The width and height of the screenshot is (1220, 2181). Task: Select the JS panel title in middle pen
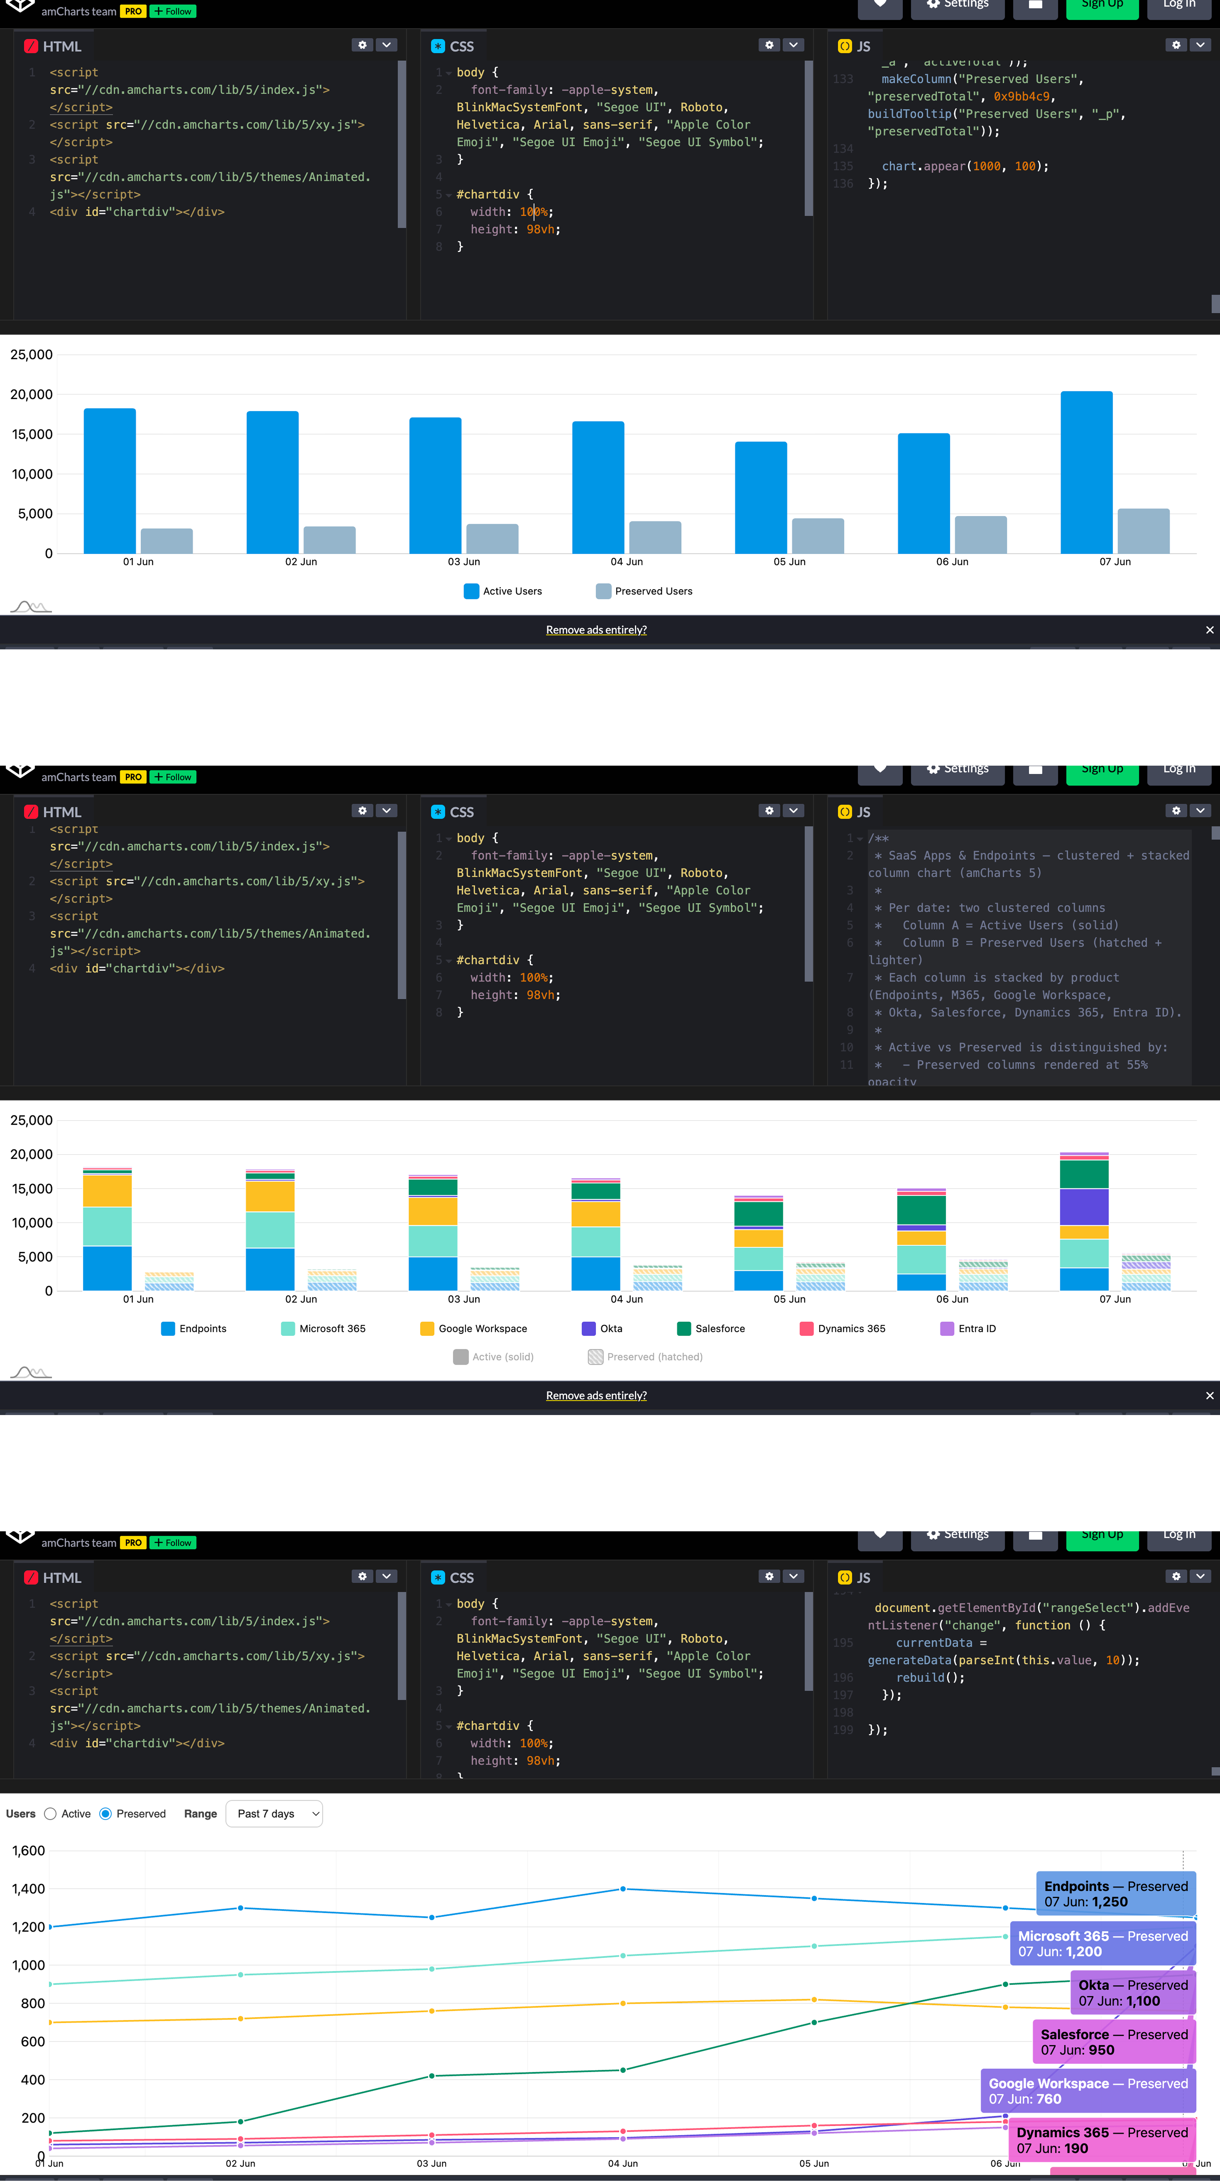pyautogui.click(x=864, y=812)
